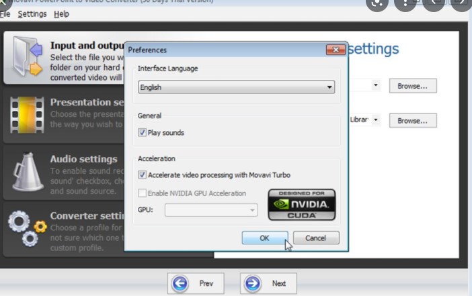Open the Help menu
The image size is (472, 296).
(61, 14)
